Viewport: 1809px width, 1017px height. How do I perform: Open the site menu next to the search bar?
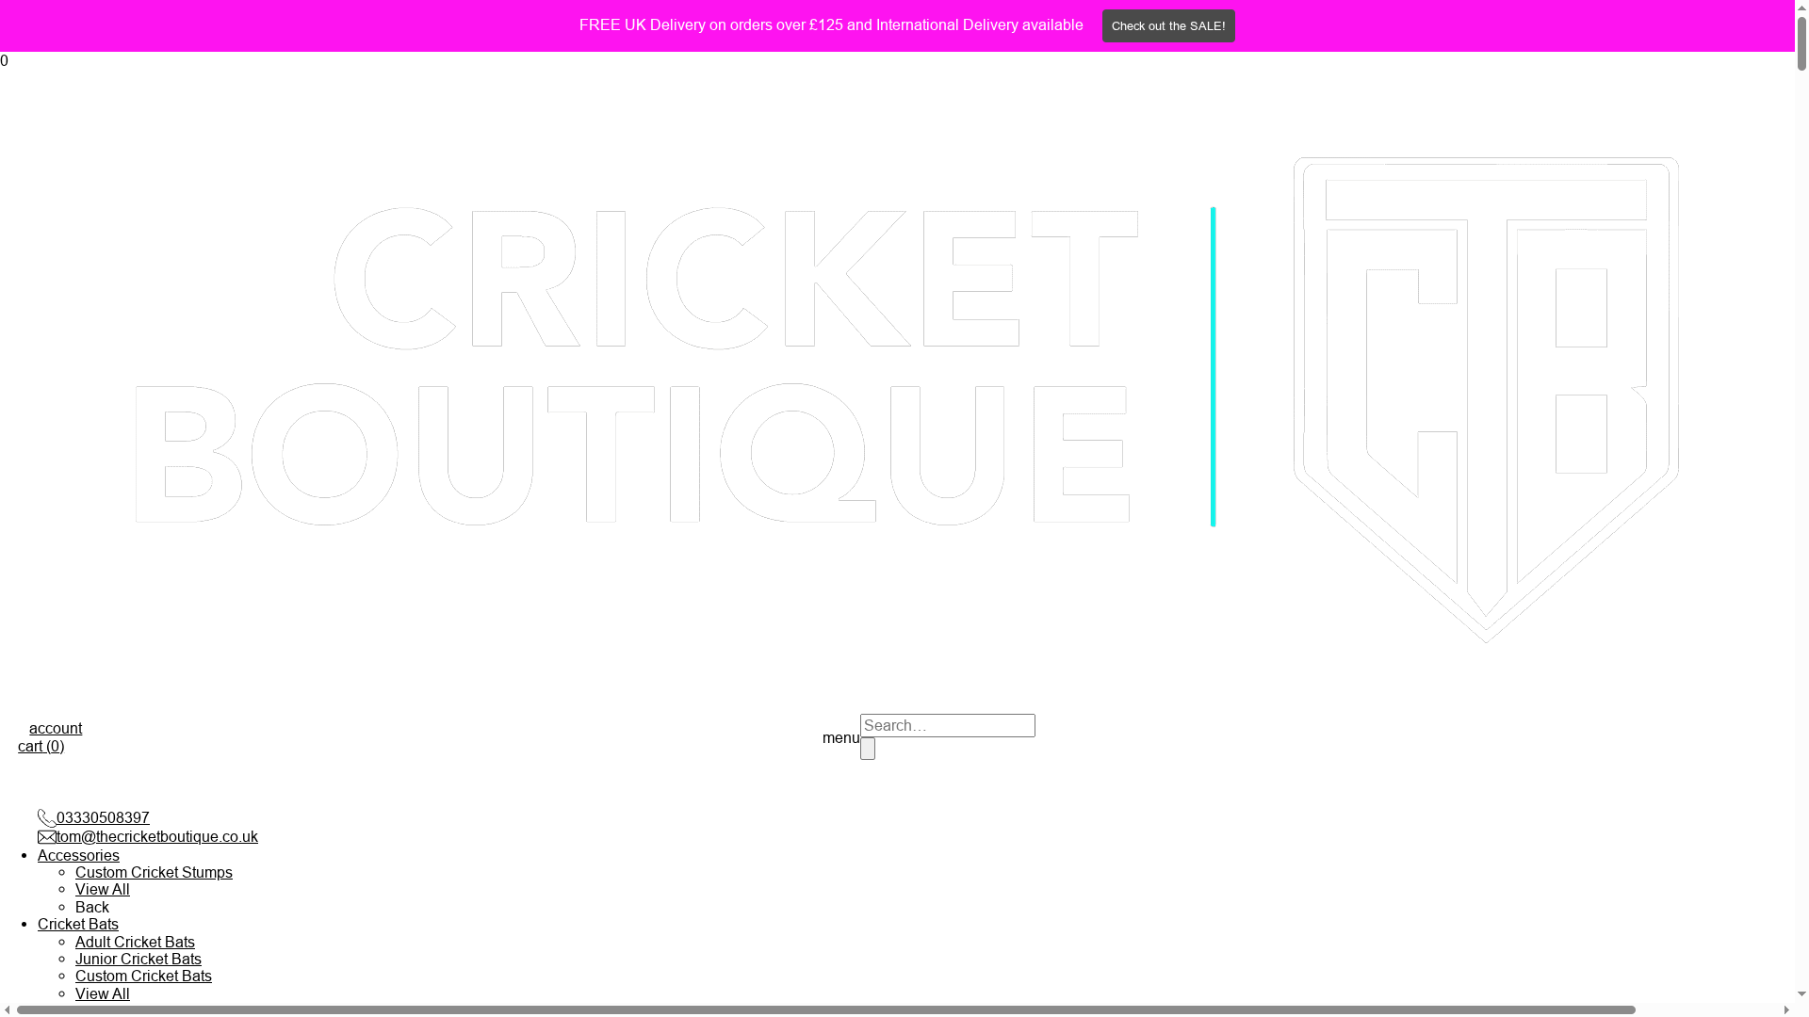coord(840,738)
